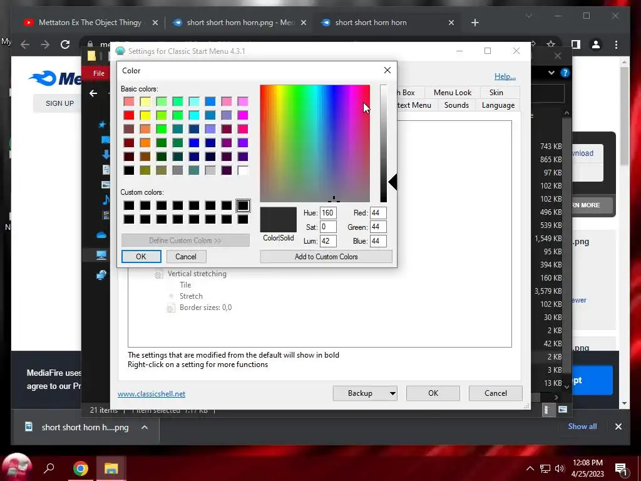Reload the page in Chrome
The image size is (641, 481).
65,44
